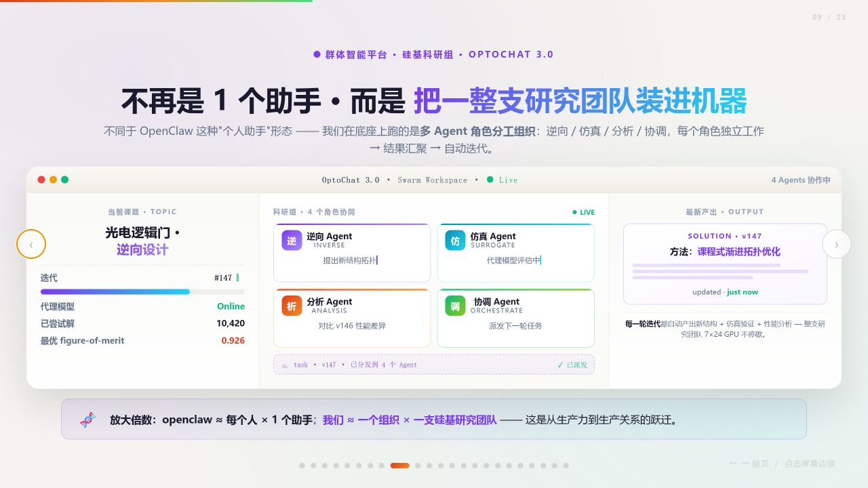This screenshot has height=488, width=868.
Task: Click ORCHESTRATE subtitle under 协调 Agent
Action: (496, 310)
